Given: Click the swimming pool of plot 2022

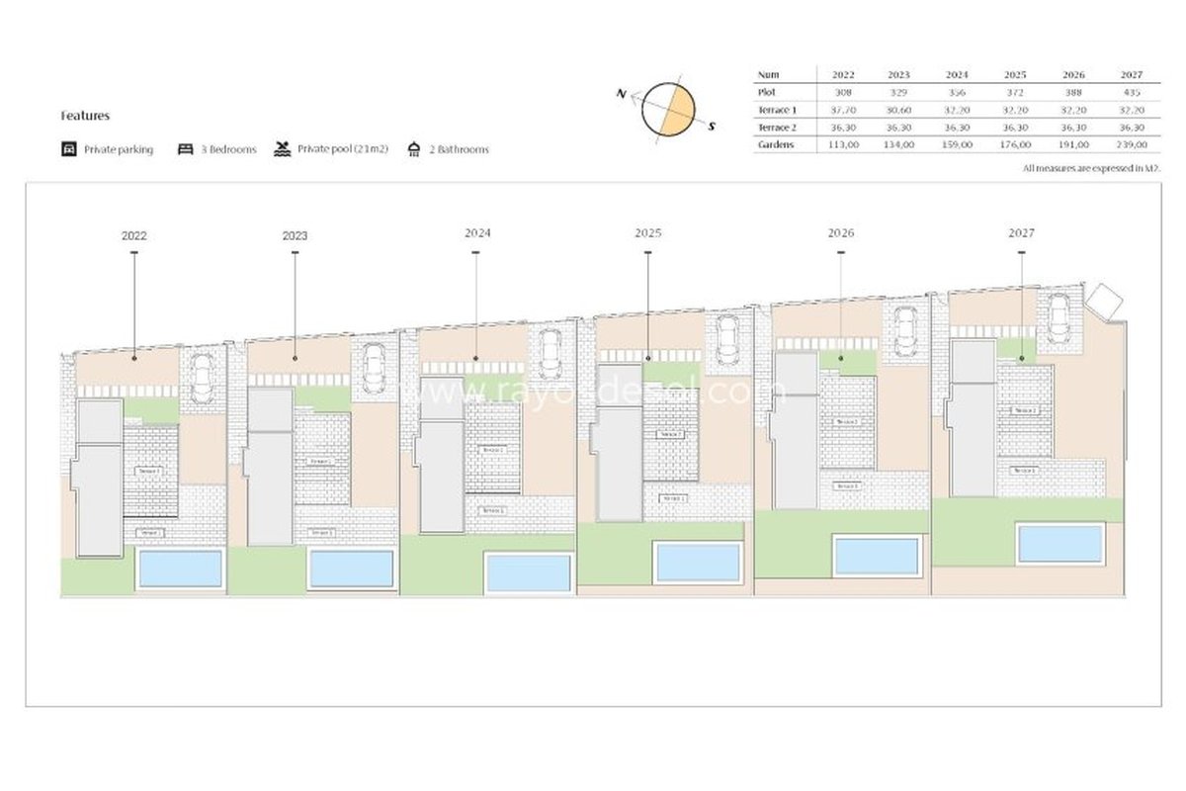Looking at the screenshot, I should click(x=180, y=569).
